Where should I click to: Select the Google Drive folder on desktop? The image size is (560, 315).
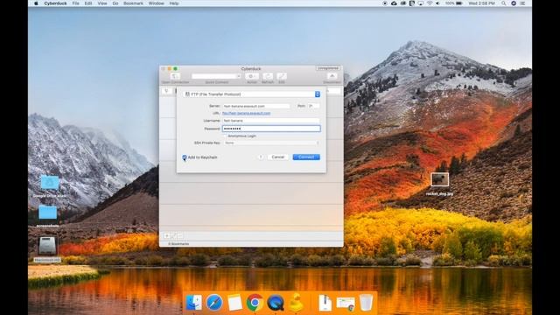pos(49,183)
